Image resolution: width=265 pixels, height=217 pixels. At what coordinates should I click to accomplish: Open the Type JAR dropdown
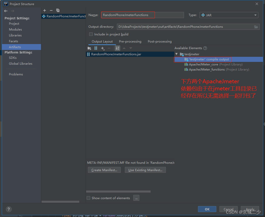[x=229, y=15]
